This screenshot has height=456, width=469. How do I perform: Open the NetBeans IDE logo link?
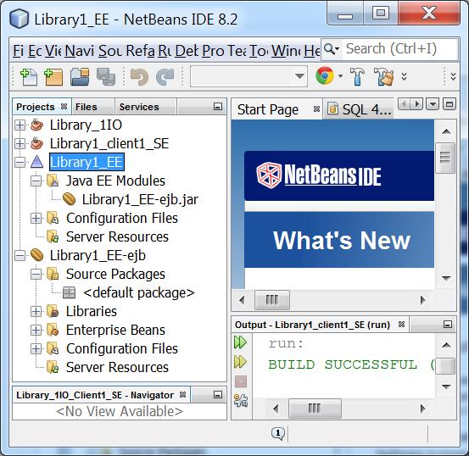click(x=319, y=175)
